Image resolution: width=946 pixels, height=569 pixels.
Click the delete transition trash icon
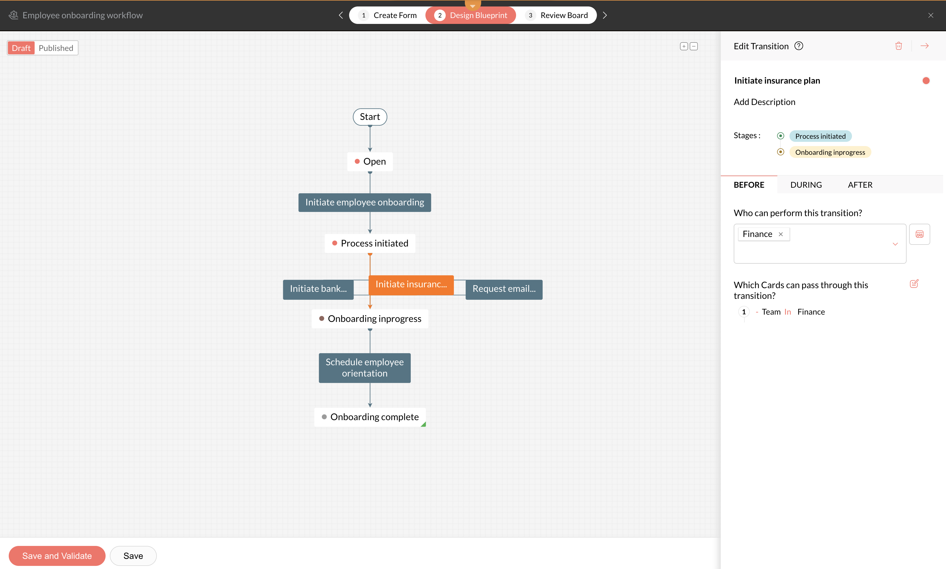[898, 46]
